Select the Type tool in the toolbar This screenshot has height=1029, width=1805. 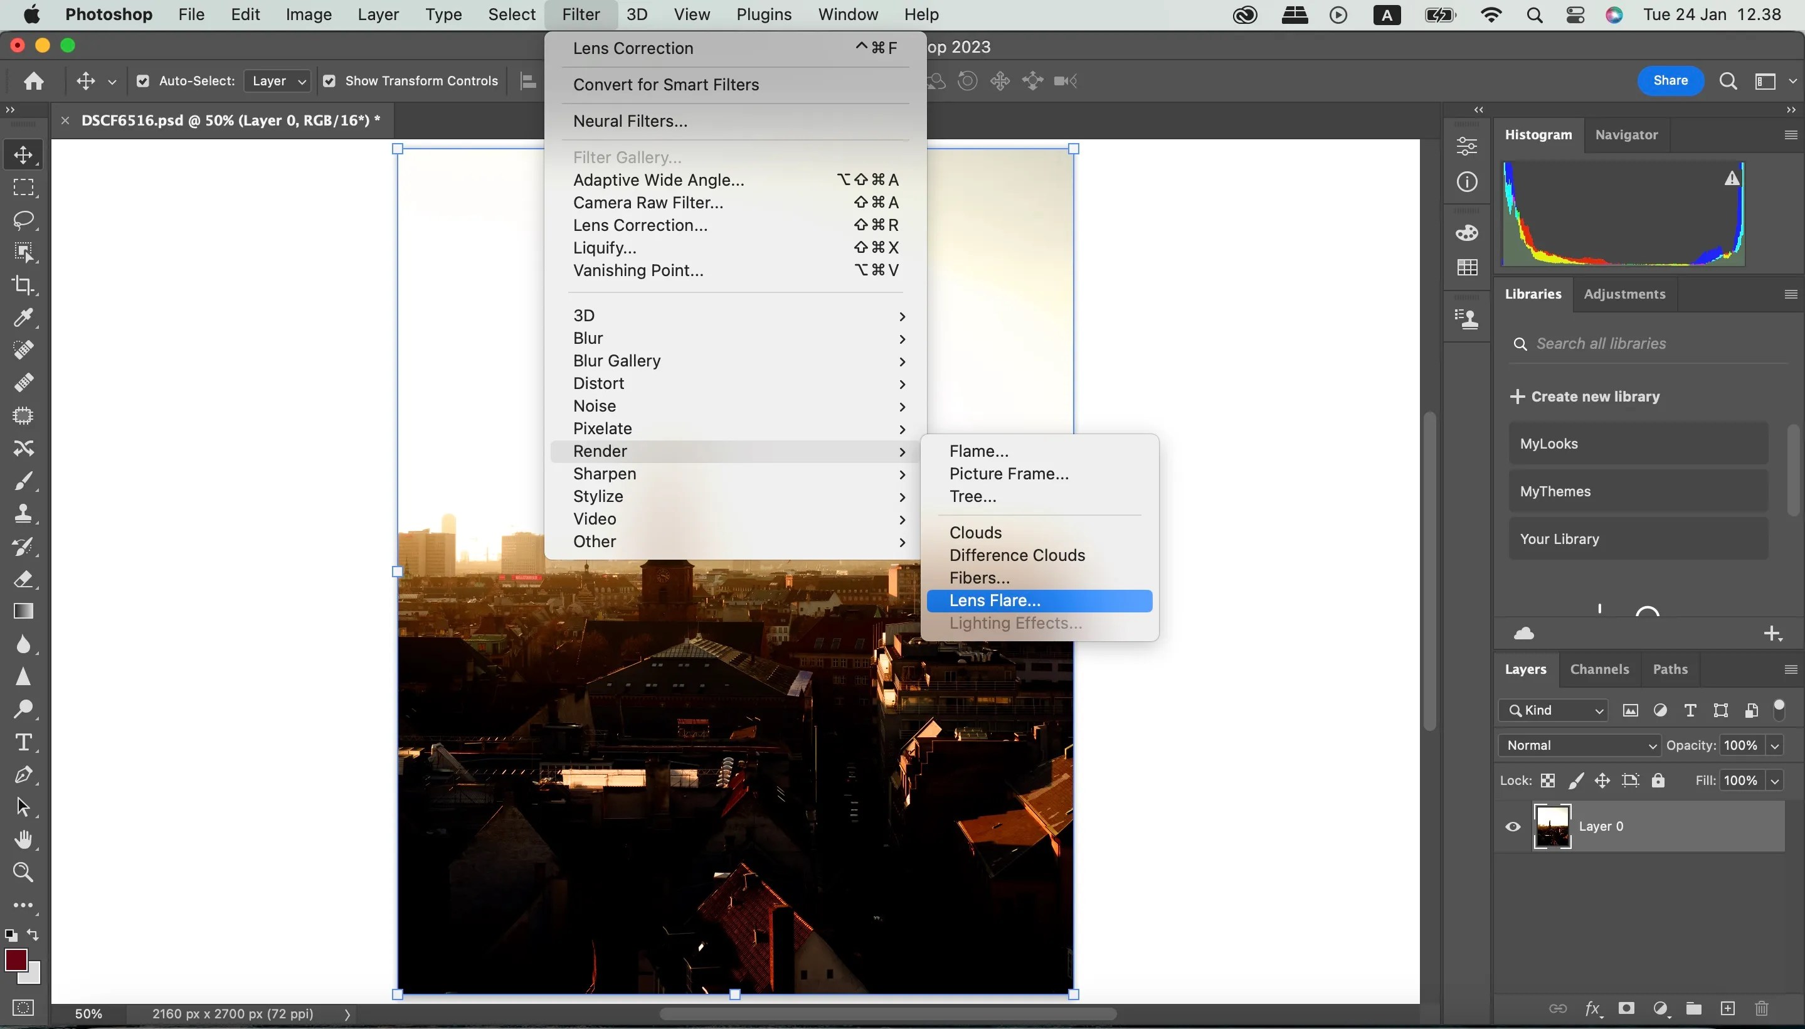pos(23,742)
